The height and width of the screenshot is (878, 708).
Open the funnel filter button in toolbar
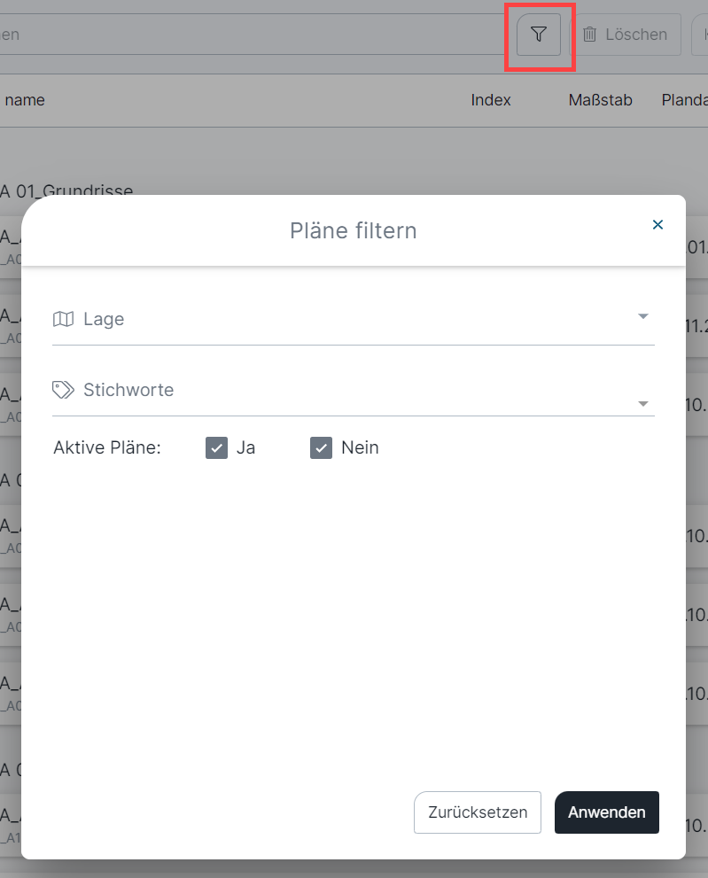[x=538, y=35]
